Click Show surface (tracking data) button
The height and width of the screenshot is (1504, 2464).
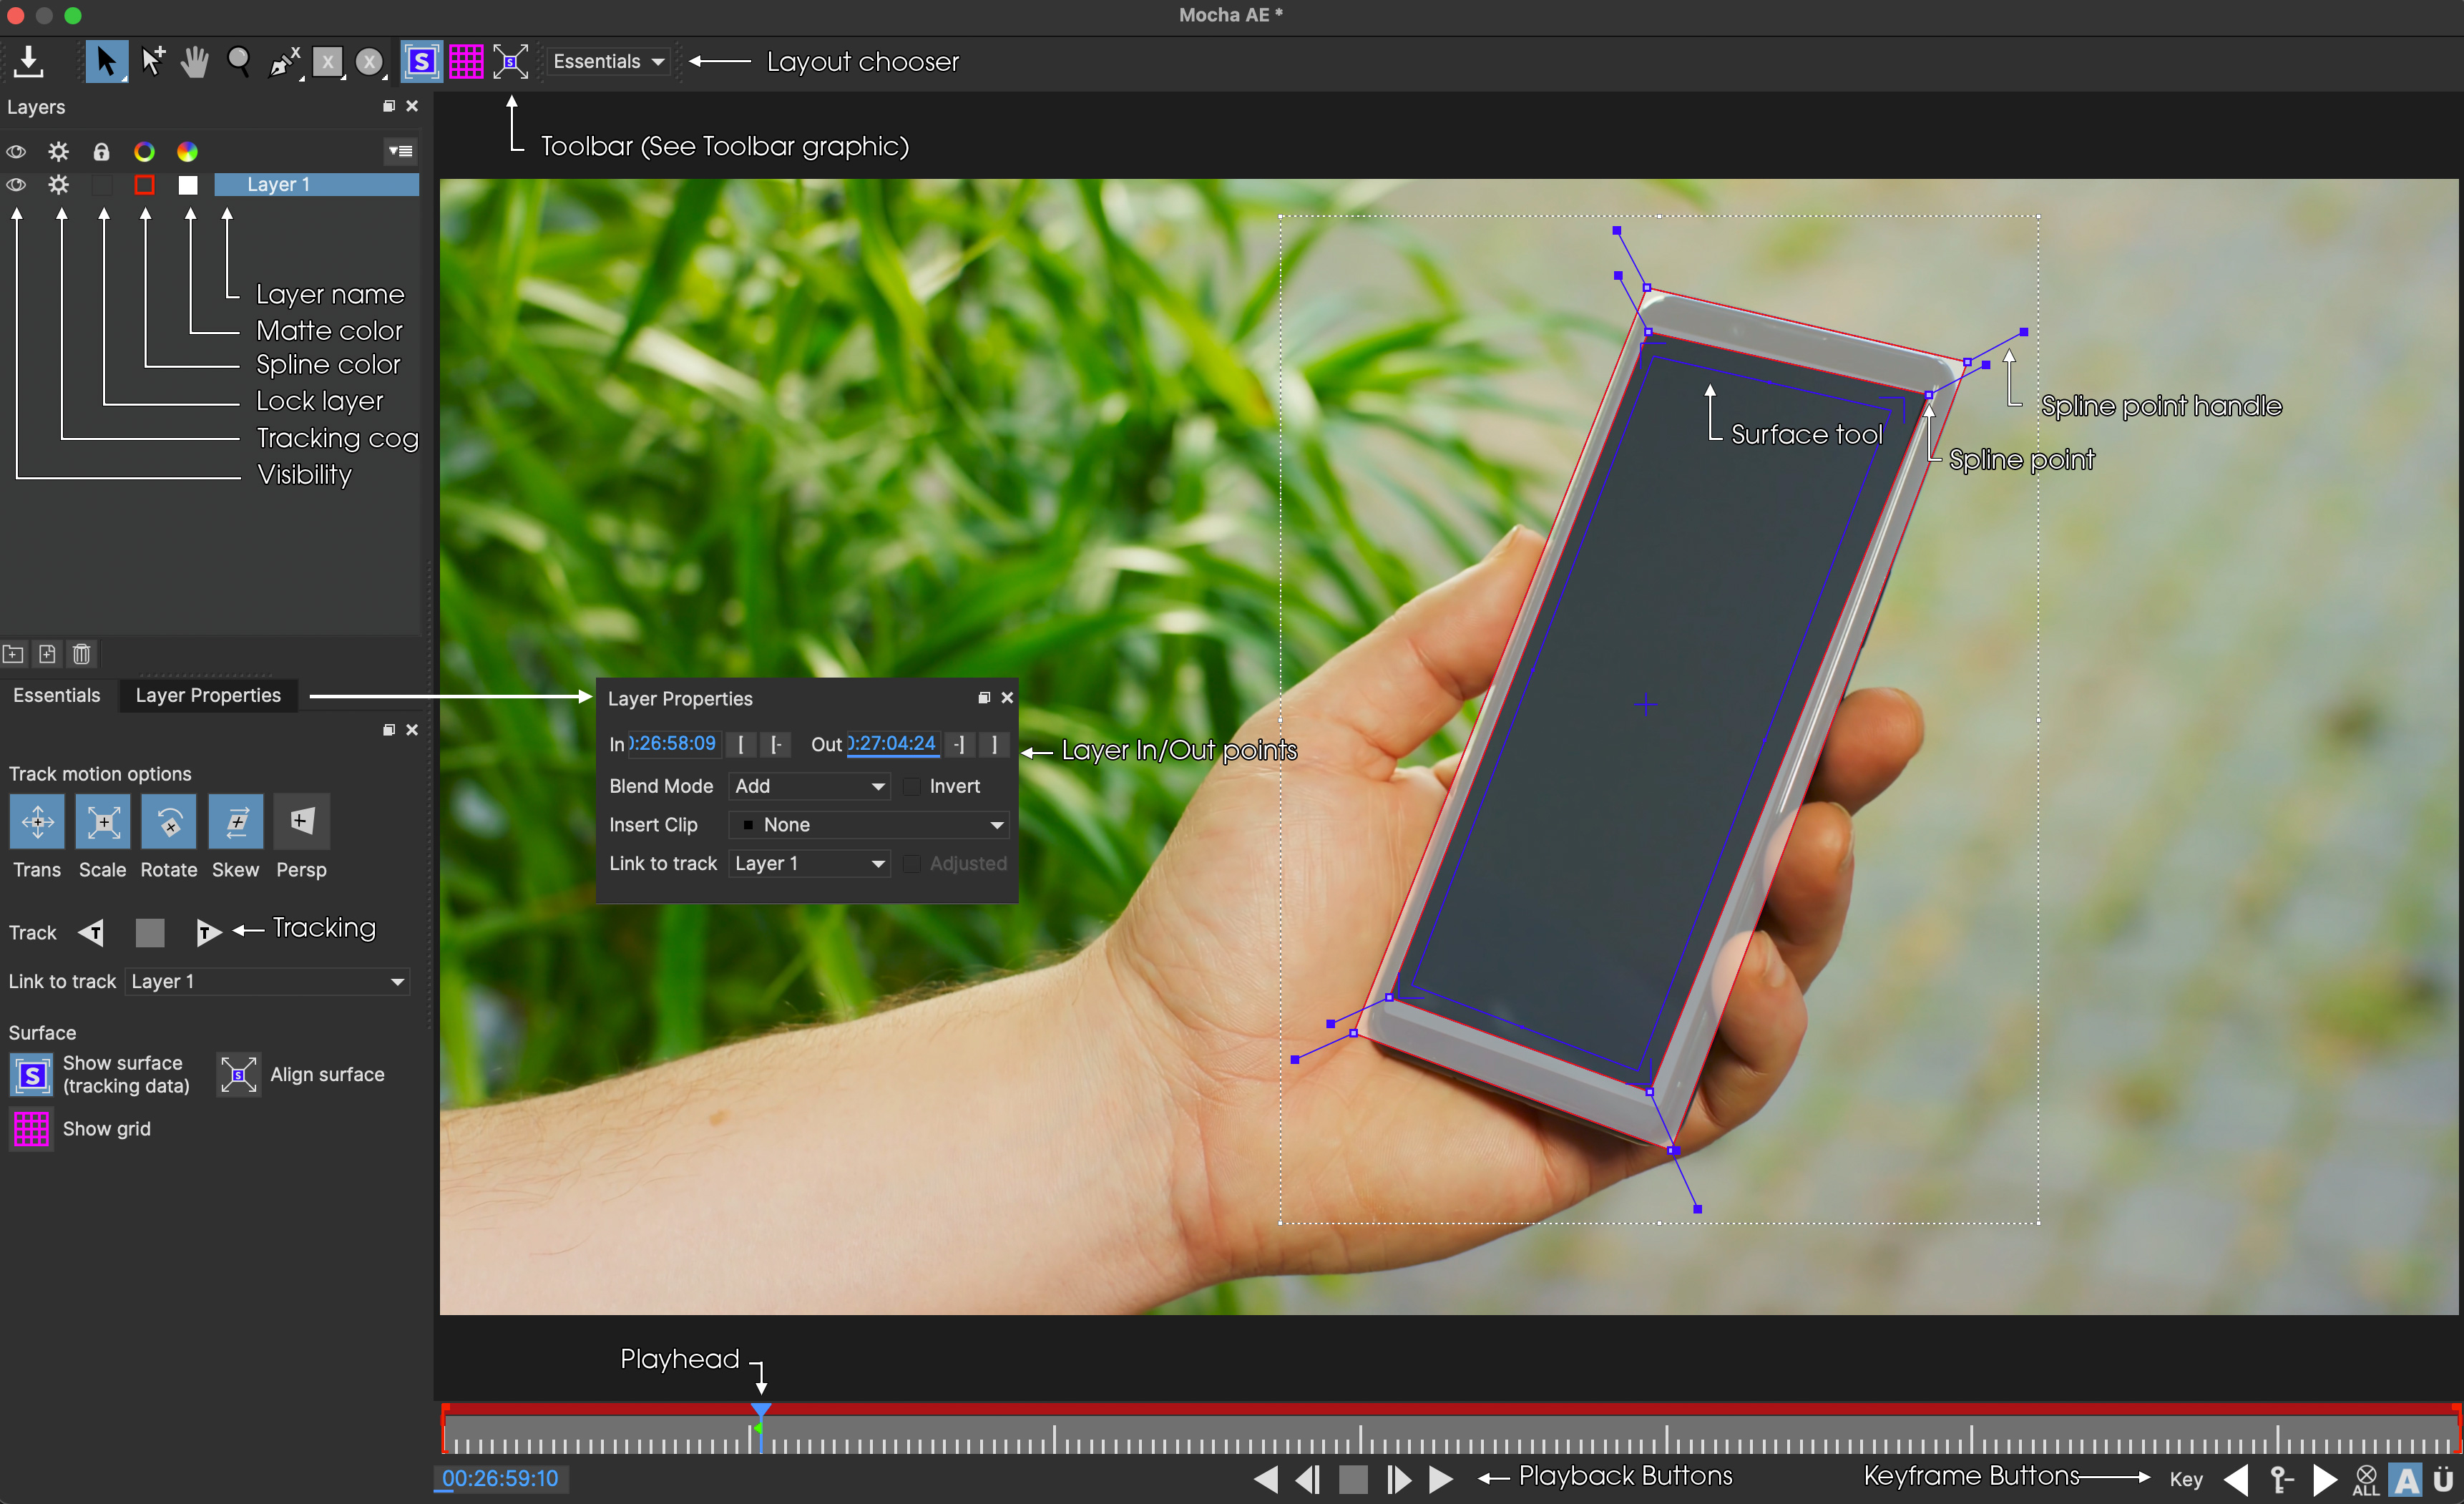31,1075
